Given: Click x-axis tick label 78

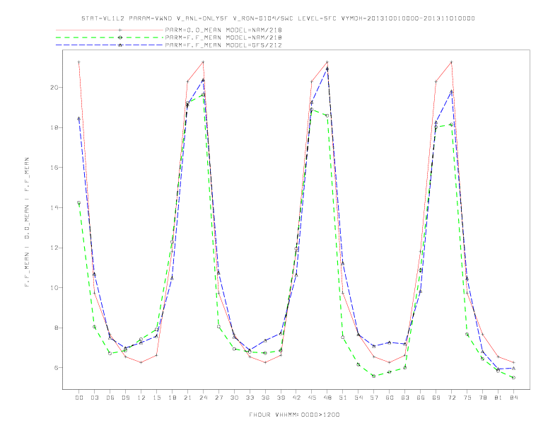Looking at the screenshot, I should click(x=483, y=398).
